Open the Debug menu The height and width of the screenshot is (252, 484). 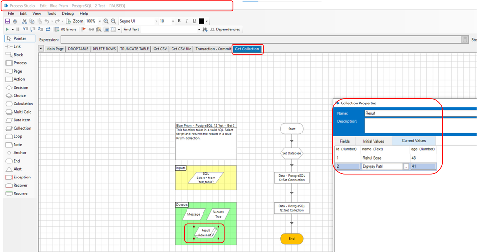(68, 14)
